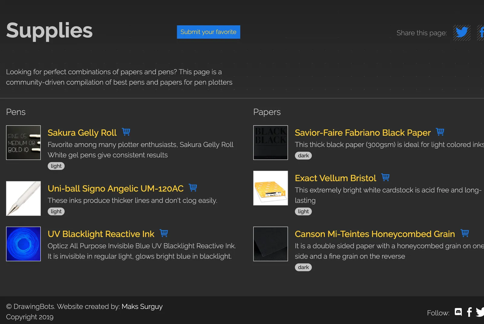This screenshot has height=324, width=484.
Task: Open the cart icon next to UV Blacklight Reactive Ink
Action: [x=164, y=233]
